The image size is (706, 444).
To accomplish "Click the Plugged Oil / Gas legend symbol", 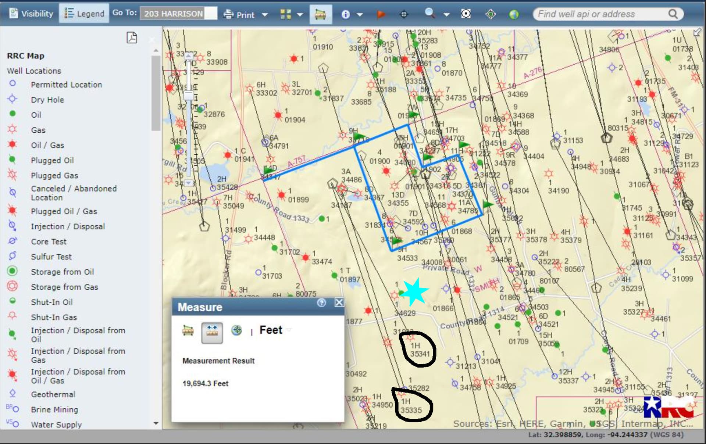I will pyautogui.click(x=12, y=211).
